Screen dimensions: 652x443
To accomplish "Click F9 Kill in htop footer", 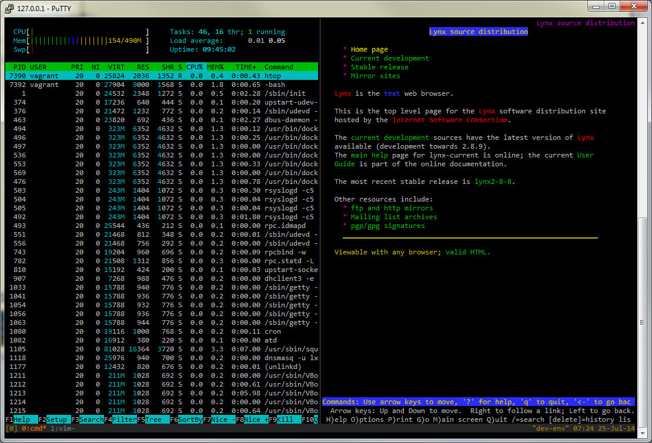I will pyautogui.click(x=285, y=419).
